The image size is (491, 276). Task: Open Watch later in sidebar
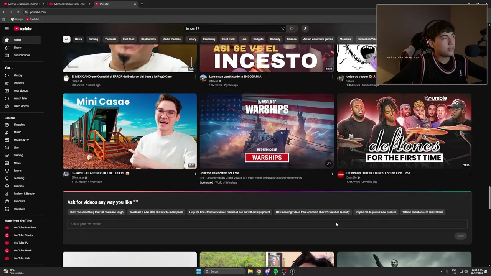[x=21, y=99]
